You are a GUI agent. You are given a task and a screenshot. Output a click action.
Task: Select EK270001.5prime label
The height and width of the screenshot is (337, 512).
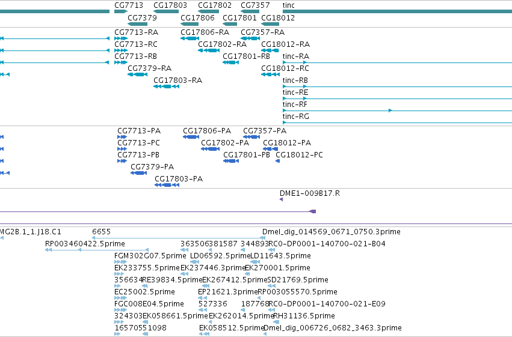click(277, 269)
